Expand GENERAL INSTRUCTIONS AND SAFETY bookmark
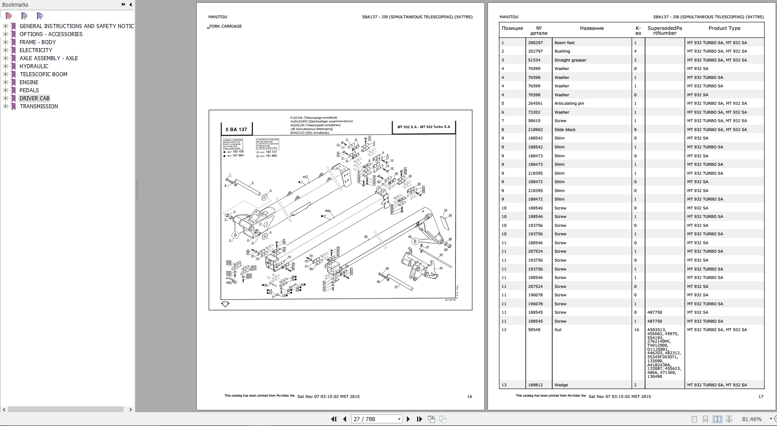 [5, 26]
